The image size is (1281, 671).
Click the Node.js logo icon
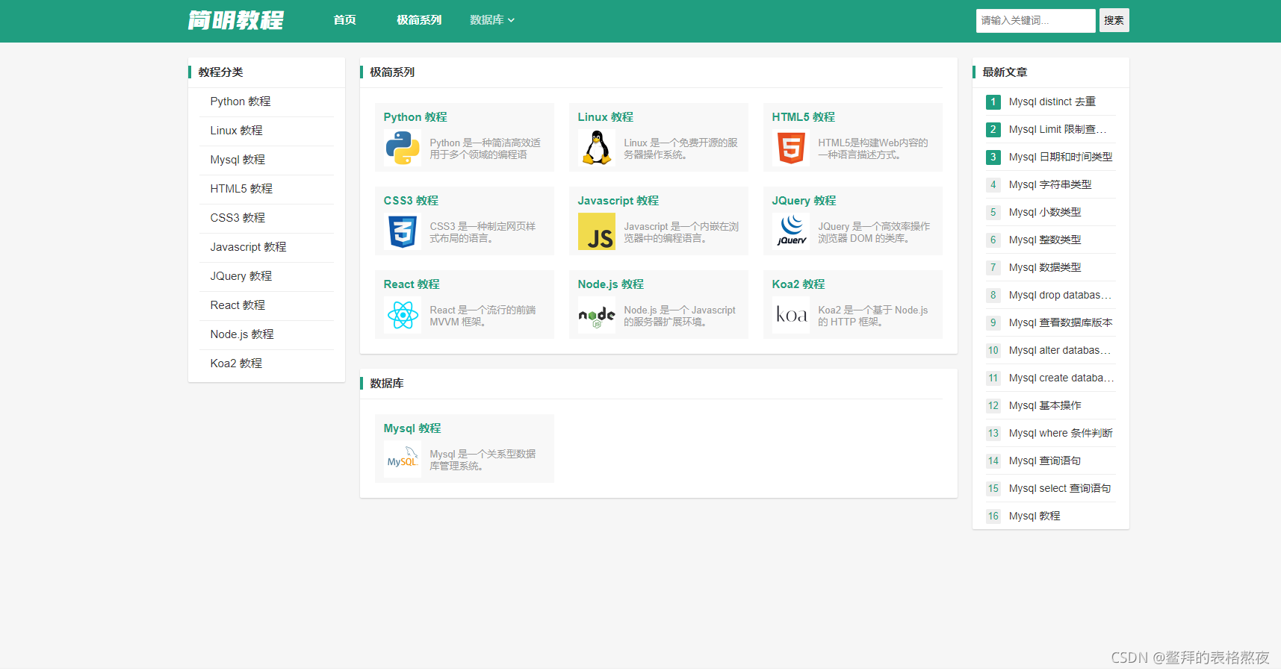597,315
